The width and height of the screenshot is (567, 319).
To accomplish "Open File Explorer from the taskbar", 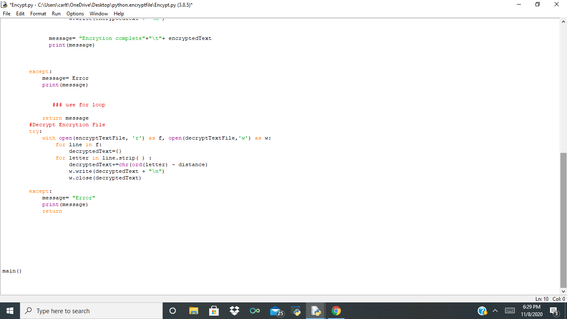I will [x=193, y=310].
